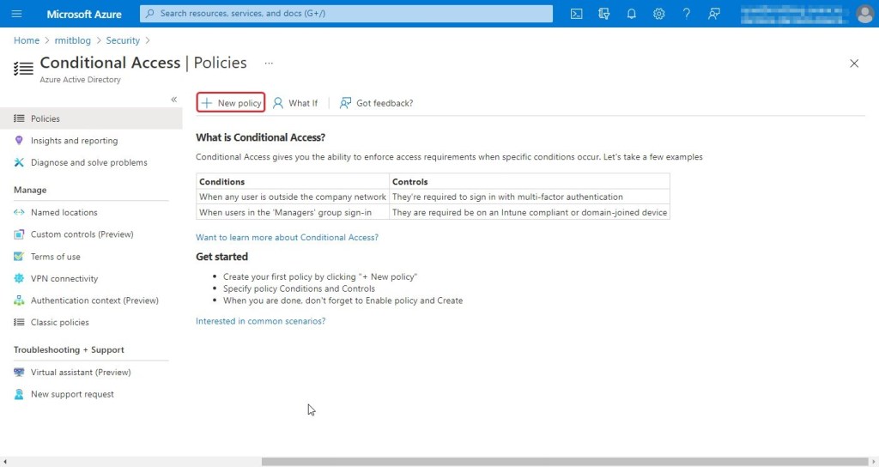Go to rmitblog breadcrumb
Screen dimensions: 879x467
pos(72,40)
